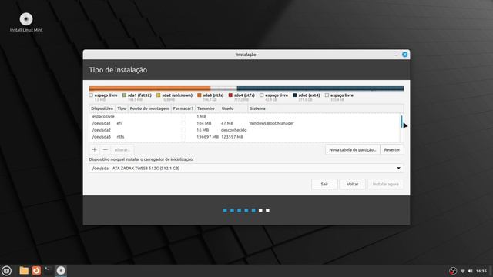
Task: Open the Wi-Fi network tray icon
Action: click(463, 271)
